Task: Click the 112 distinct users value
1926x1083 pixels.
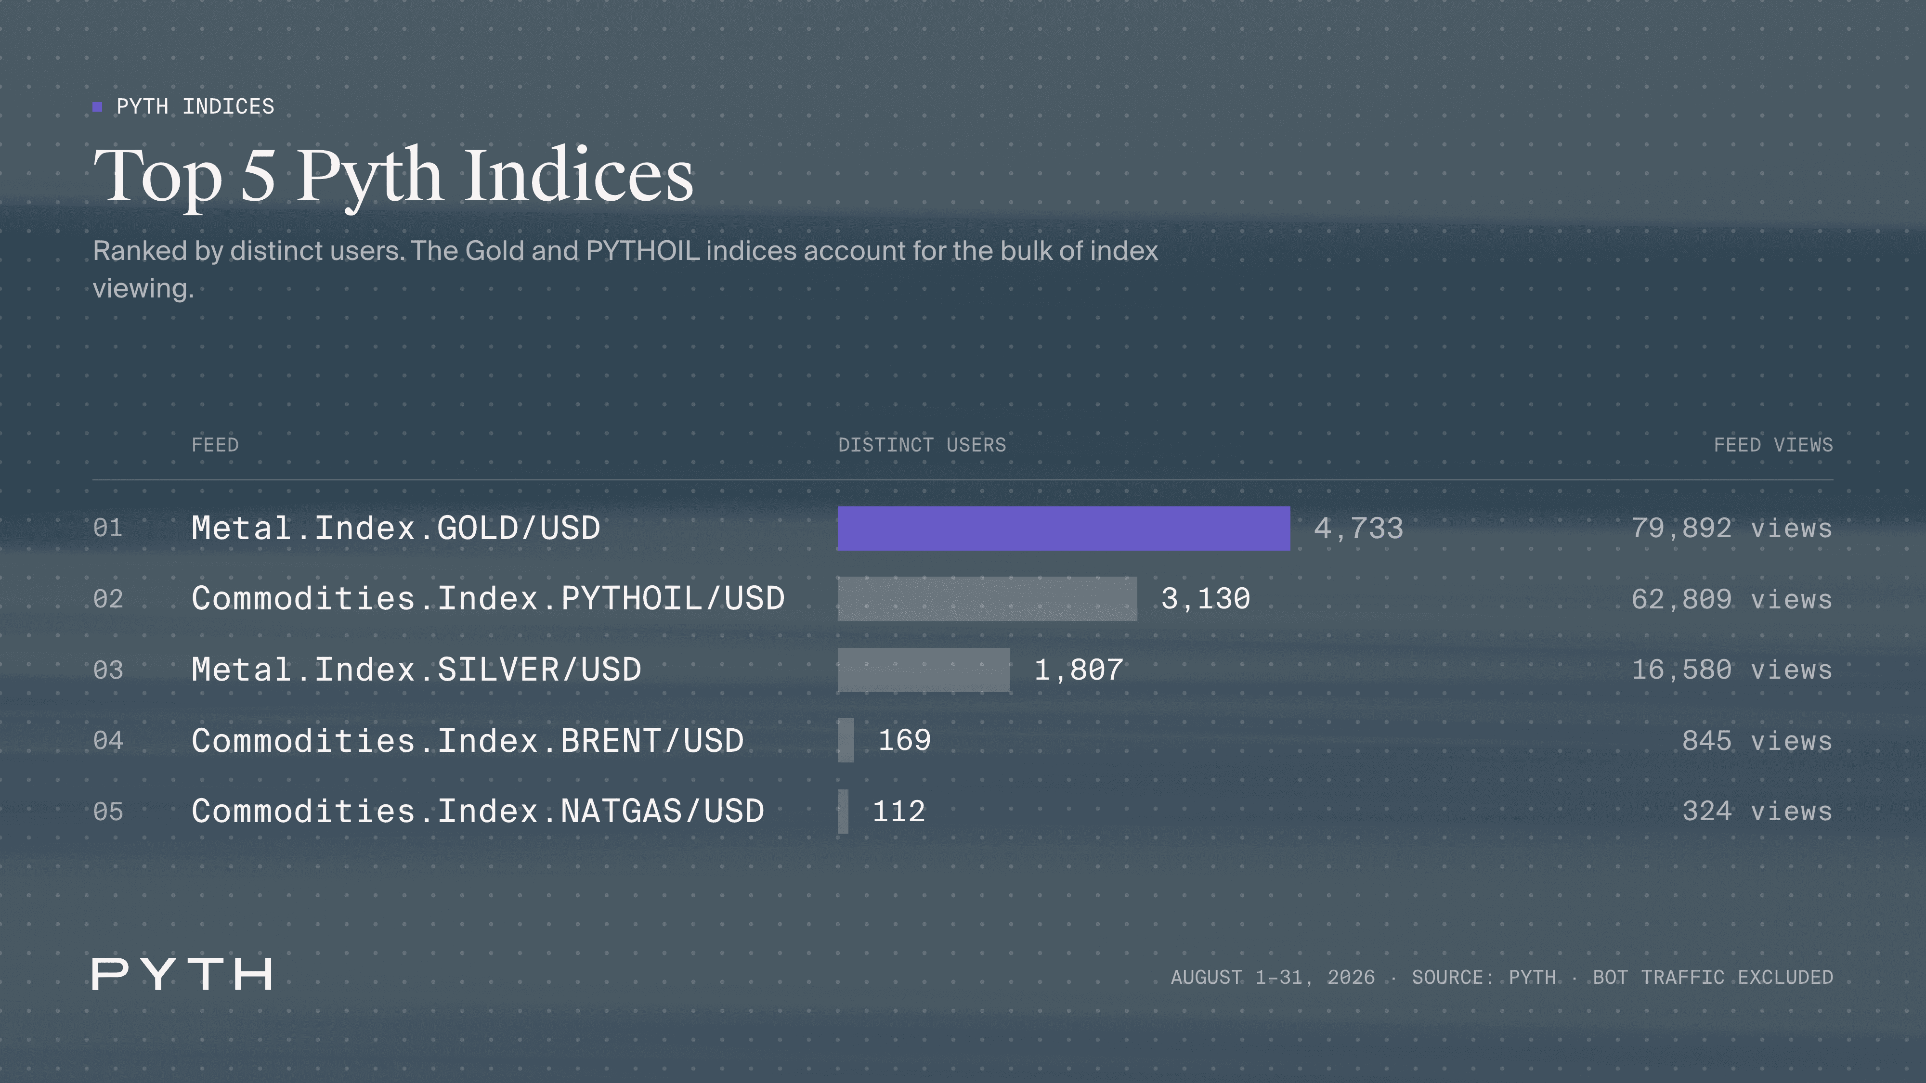Action: pos(899,811)
